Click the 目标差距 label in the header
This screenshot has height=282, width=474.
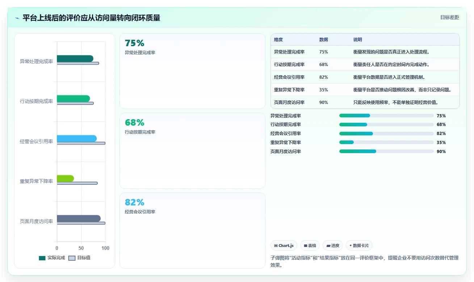tap(450, 17)
